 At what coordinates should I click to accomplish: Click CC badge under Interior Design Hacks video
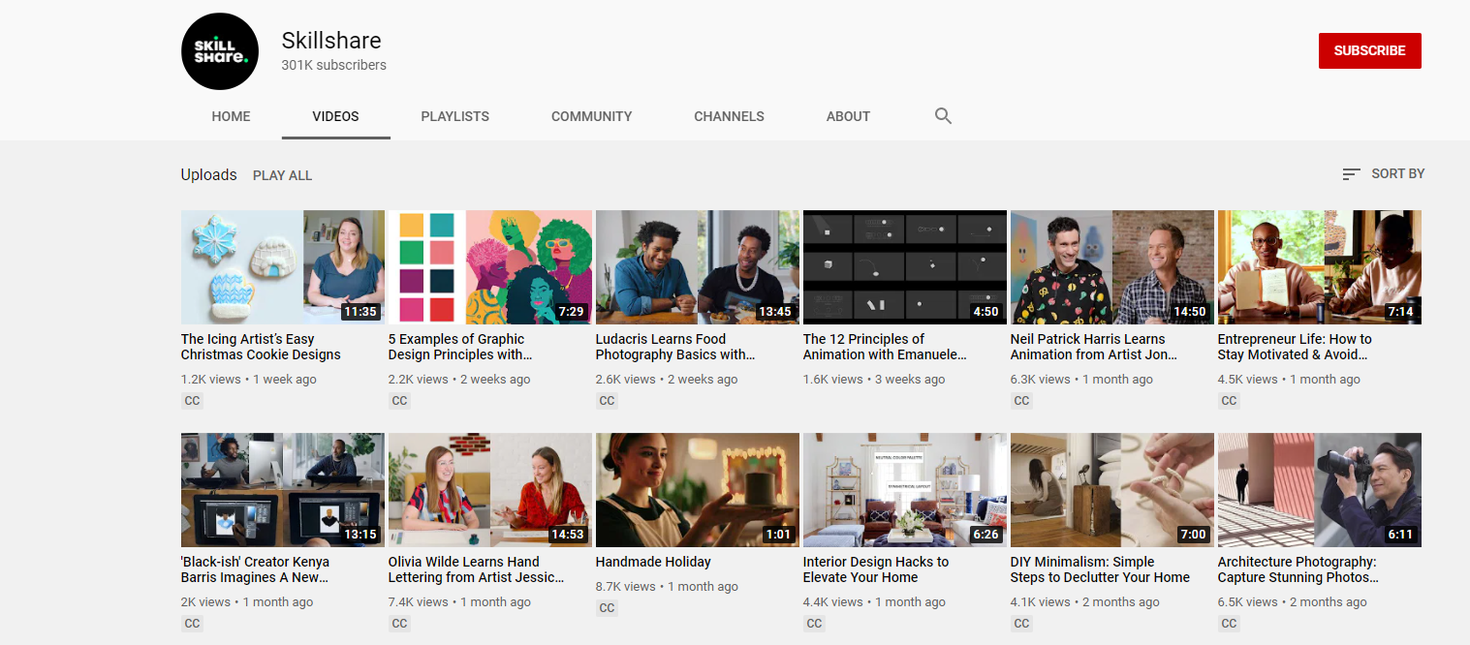(814, 624)
